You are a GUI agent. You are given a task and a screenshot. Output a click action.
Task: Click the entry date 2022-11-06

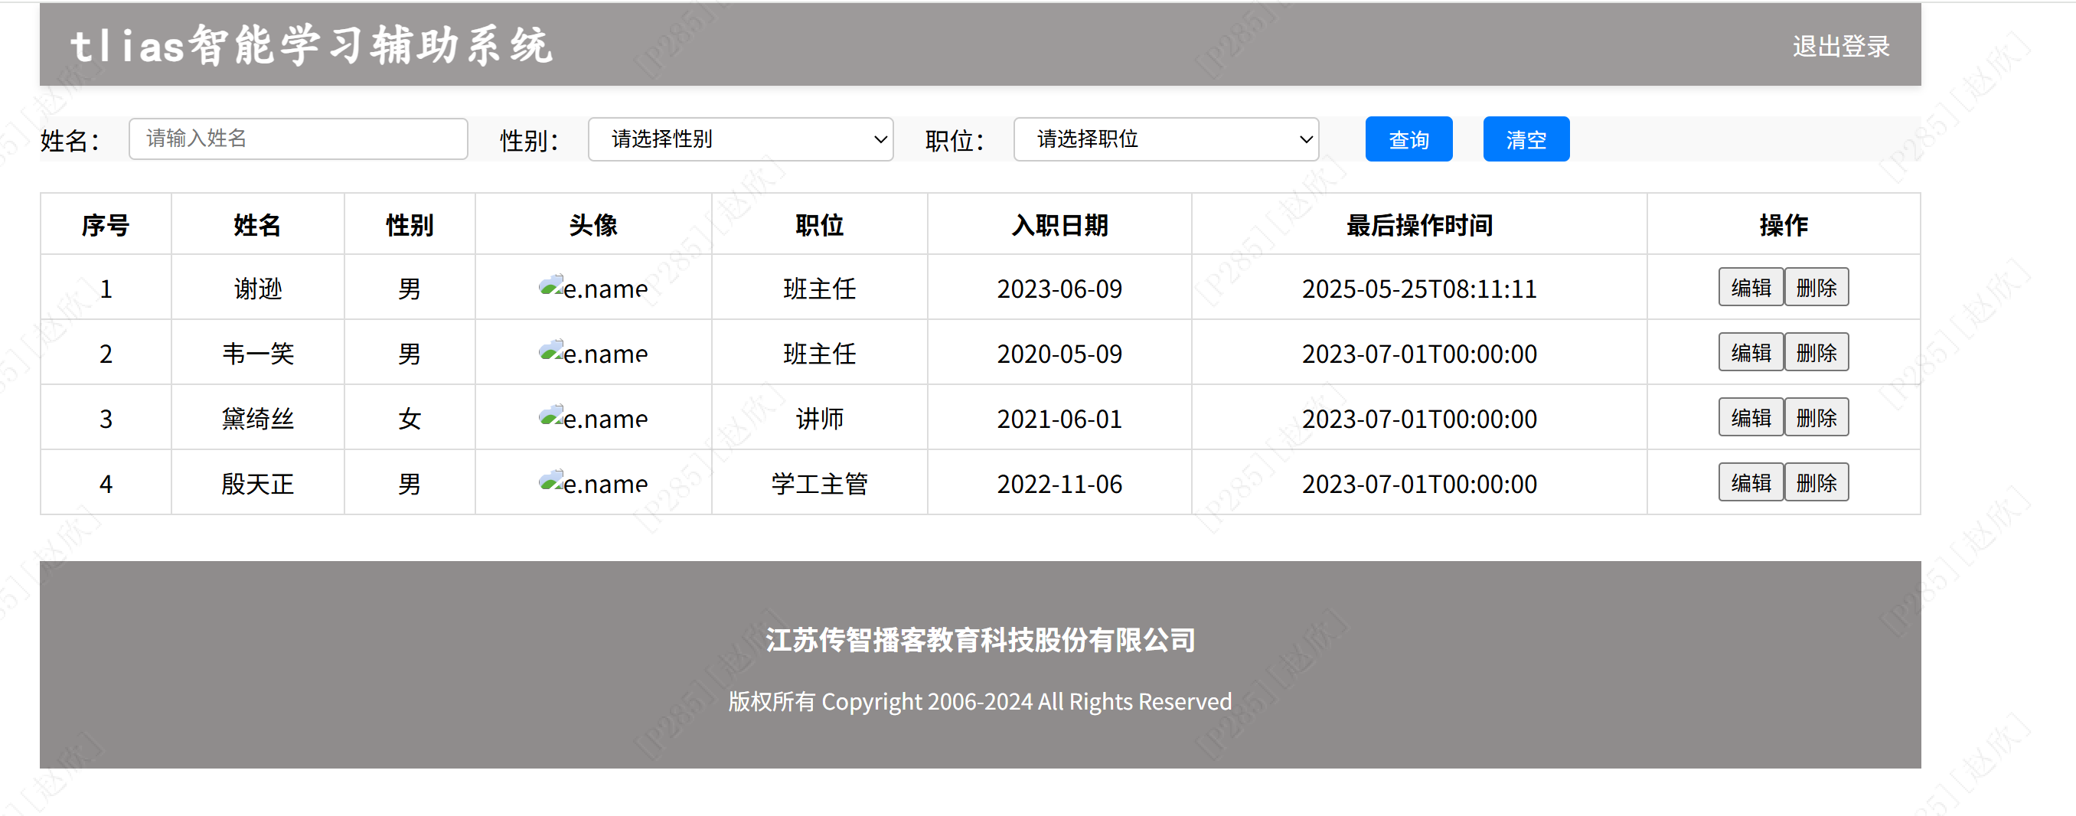click(1059, 484)
